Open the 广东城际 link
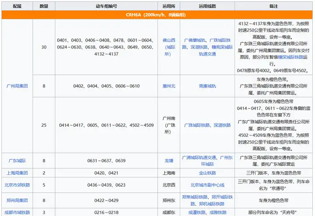The height and width of the screenshot is (216, 315). pos(17,160)
